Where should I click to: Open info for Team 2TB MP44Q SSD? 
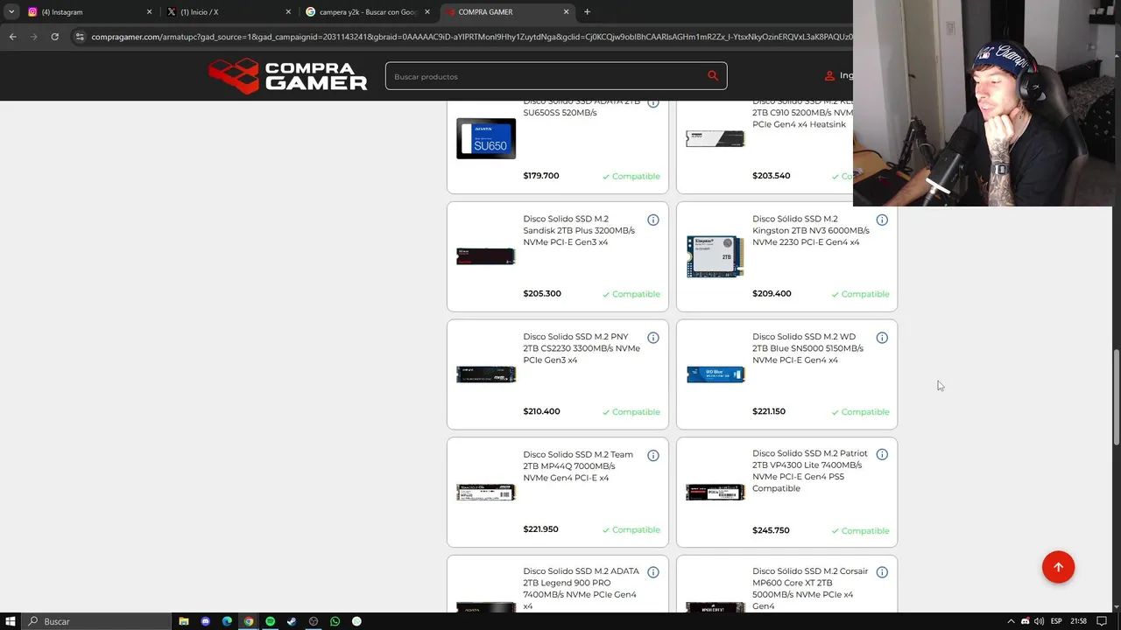click(x=652, y=456)
